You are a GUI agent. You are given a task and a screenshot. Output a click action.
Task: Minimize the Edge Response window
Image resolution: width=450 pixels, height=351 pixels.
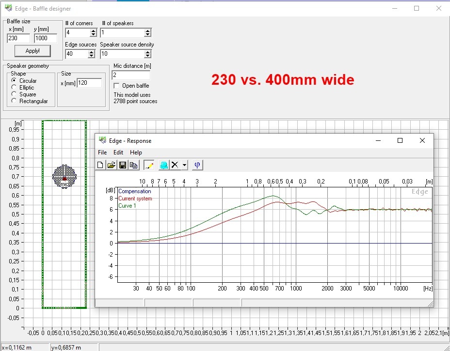378,140
